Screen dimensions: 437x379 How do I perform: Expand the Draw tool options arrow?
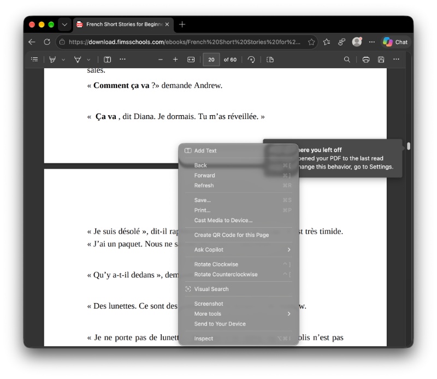tap(88, 60)
